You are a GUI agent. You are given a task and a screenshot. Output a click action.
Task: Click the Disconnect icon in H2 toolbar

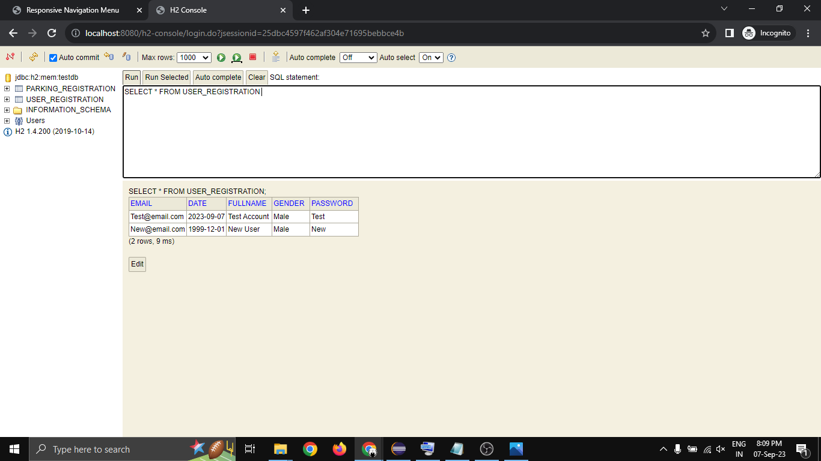[10, 57]
